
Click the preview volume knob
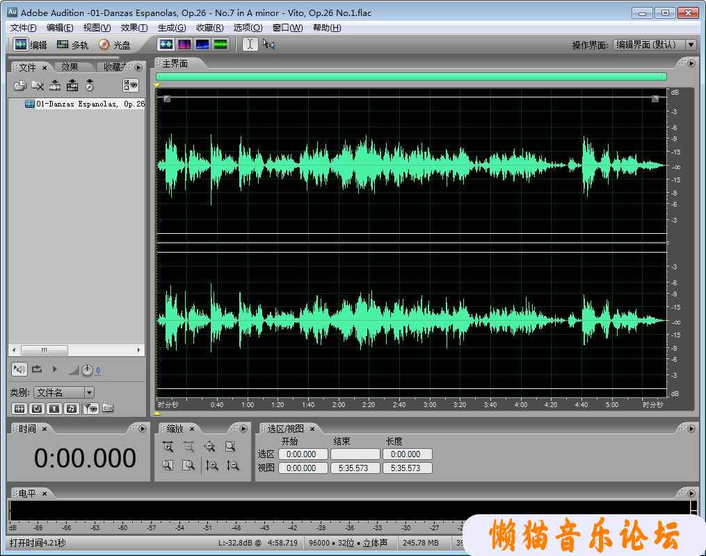click(x=87, y=370)
